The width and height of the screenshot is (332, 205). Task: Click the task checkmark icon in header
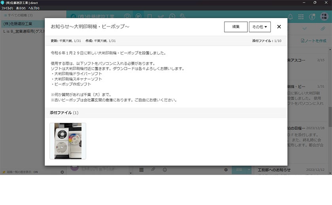161,16
